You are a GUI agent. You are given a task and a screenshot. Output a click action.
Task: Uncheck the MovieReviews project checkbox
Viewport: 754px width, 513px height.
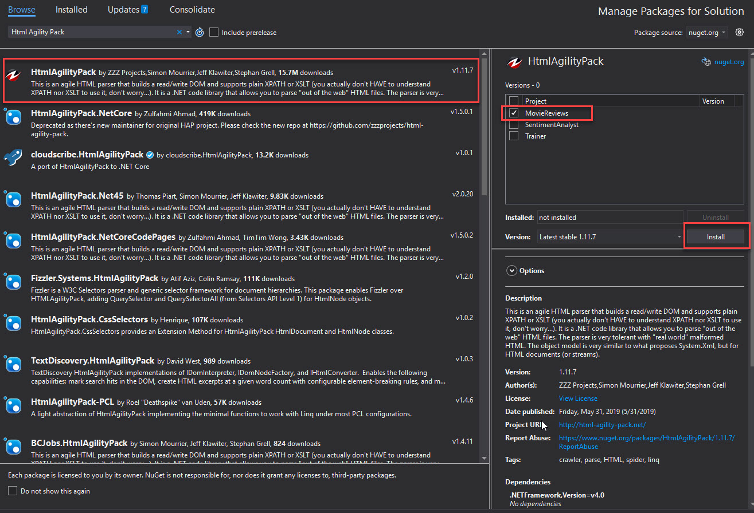tap(514, 113)
